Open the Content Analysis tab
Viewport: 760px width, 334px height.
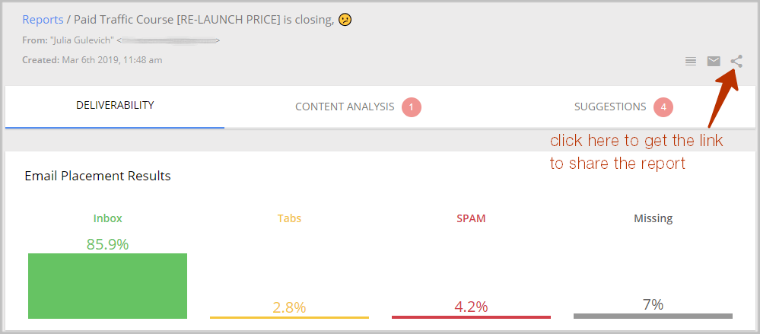tap(358, 107)
